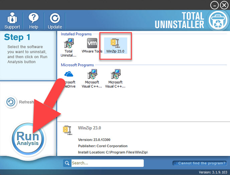This screenshot has height=175, width=230.
Task: Click the search magnifier icon
Action: click(x=67, y=163)
